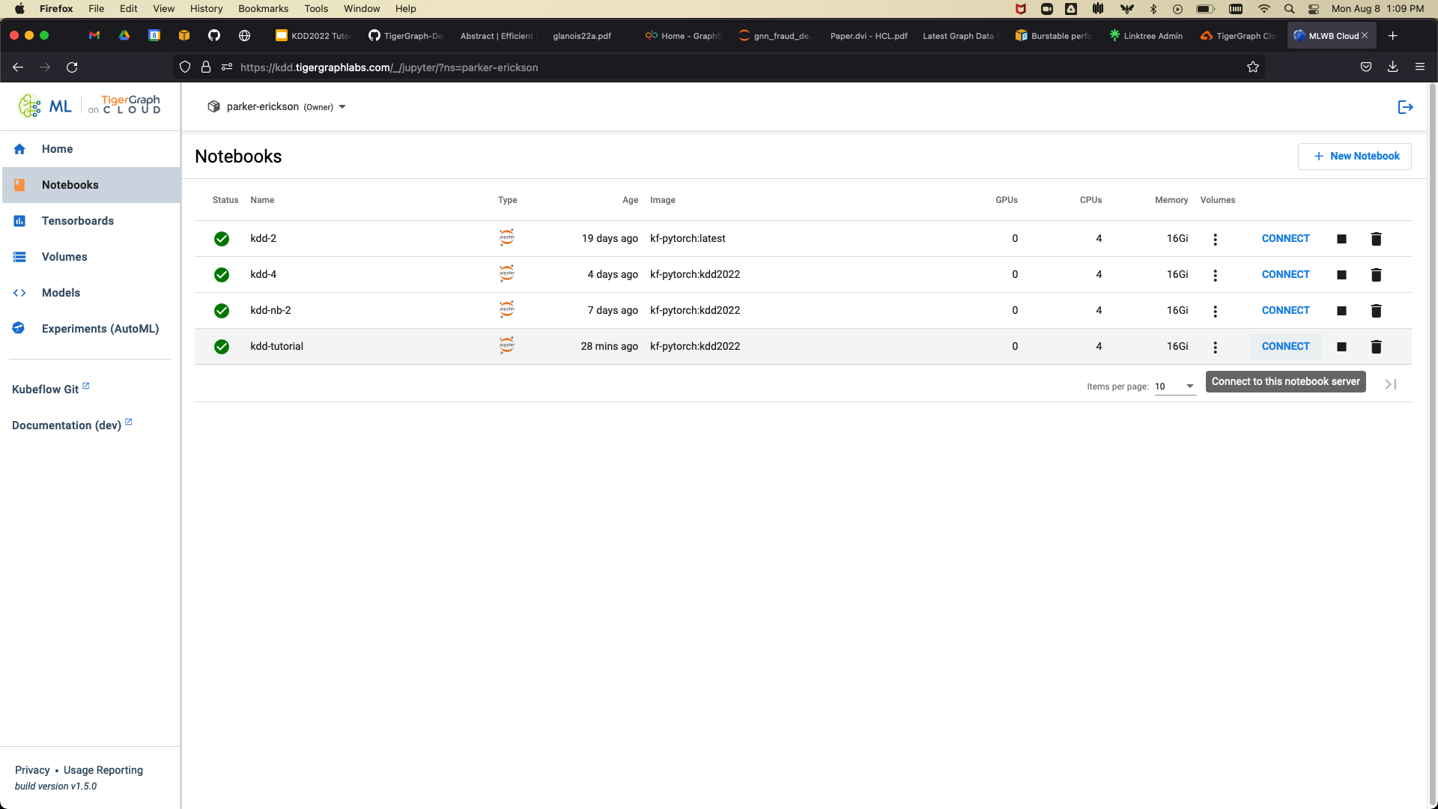Screen dimensions: 1438x809
Task: Open the Bookmarks menu in menu bar
Action: pos(263,9)
